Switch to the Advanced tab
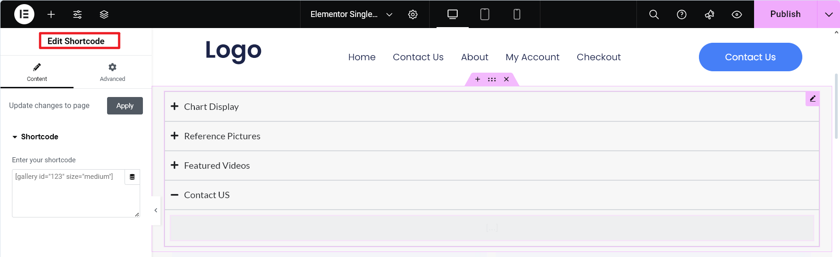This screenshot has width=840, height=257. 113,72
